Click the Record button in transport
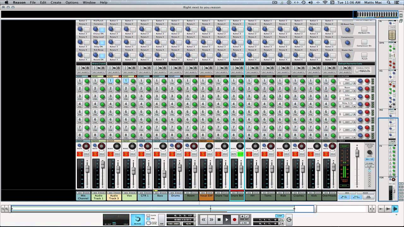The width and height of the screenshot is (404, 227). (235, 219)
